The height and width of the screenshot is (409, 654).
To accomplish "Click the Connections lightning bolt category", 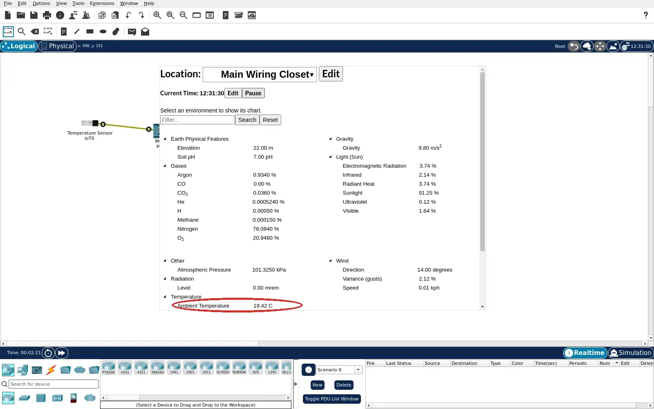I will pyautogui.click(x=51, y=370).
